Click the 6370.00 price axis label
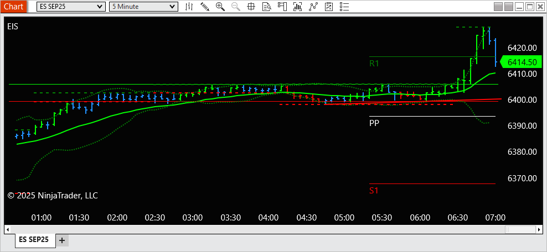 click(x=522, y=178)
